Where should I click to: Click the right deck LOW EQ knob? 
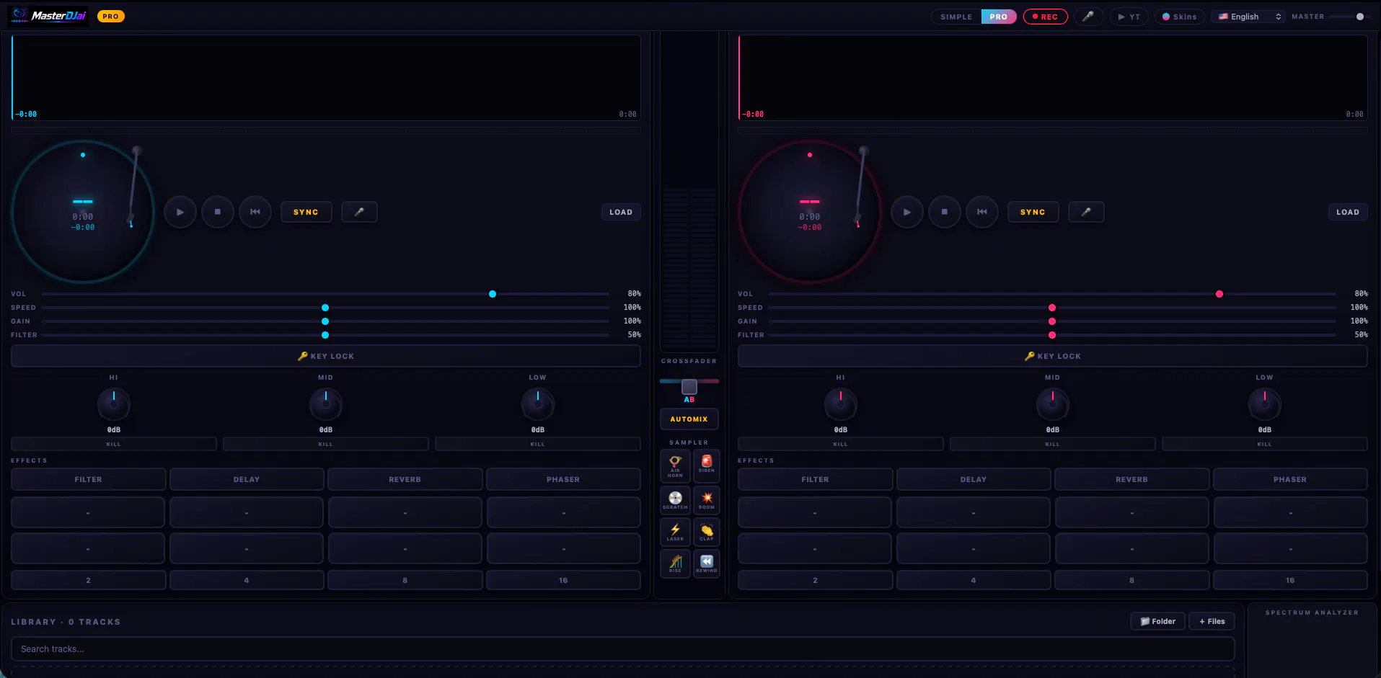pos(1265,404)
